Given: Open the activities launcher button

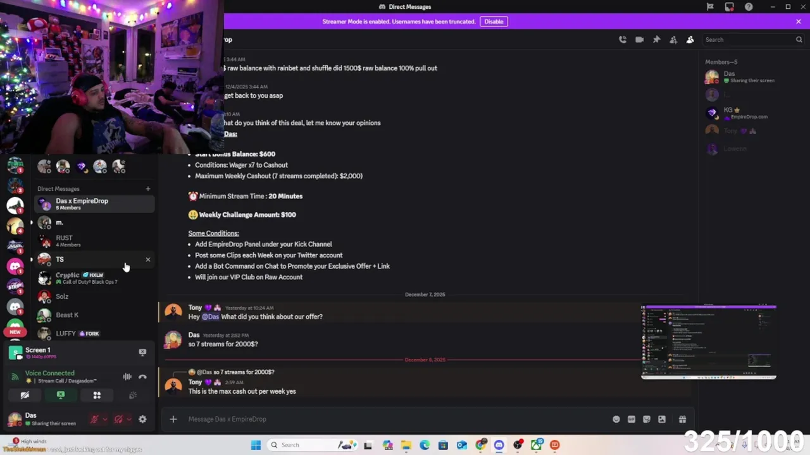Looking at the screenshot, I should 97,395.
